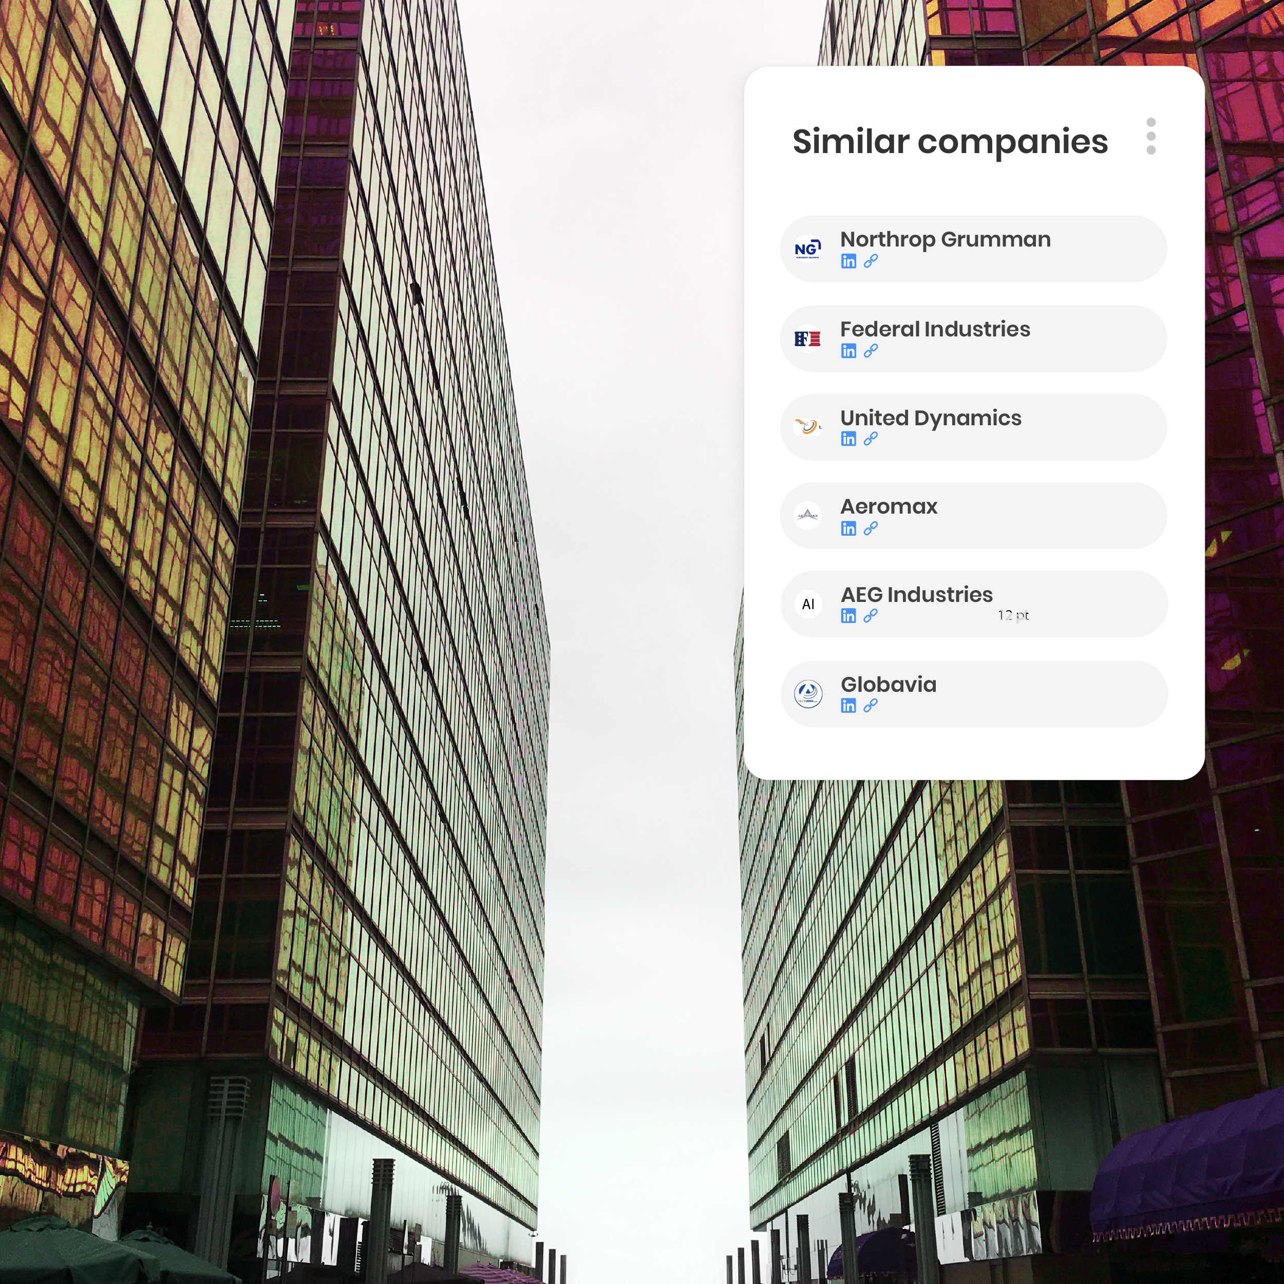Click the Similar companies heading
Viewport: 1284px width, 1284px height.
(950, 142)
